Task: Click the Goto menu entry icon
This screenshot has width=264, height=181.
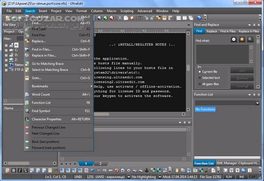Action: (x=27, y=78)
